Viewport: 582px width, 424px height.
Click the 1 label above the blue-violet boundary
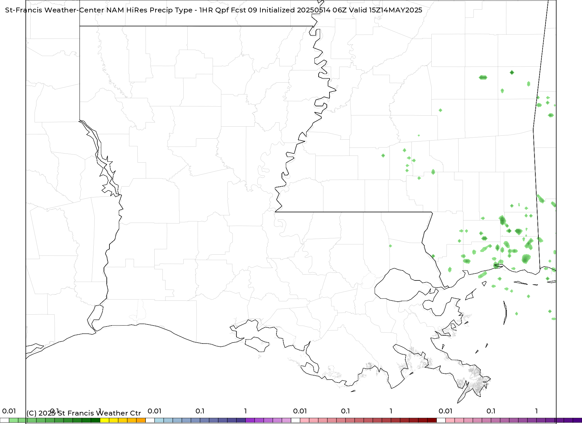pyautogui.click(x=246, y=411)
